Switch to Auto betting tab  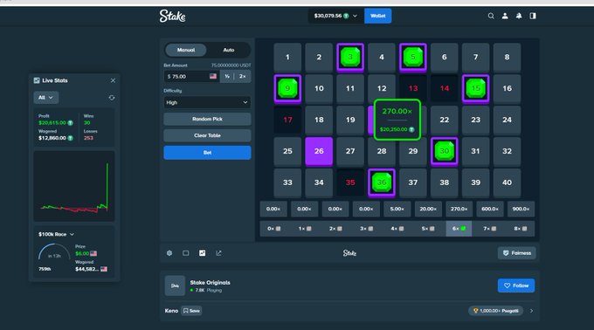pos(229,50)
